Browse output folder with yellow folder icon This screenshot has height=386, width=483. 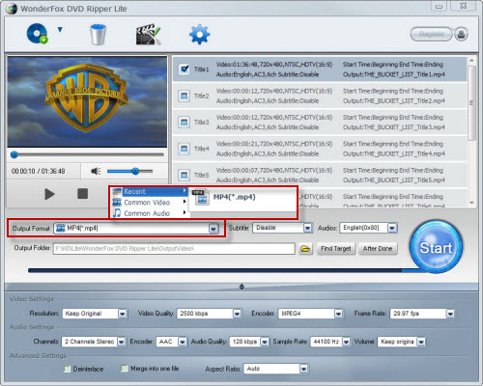(x=305, y=249)
